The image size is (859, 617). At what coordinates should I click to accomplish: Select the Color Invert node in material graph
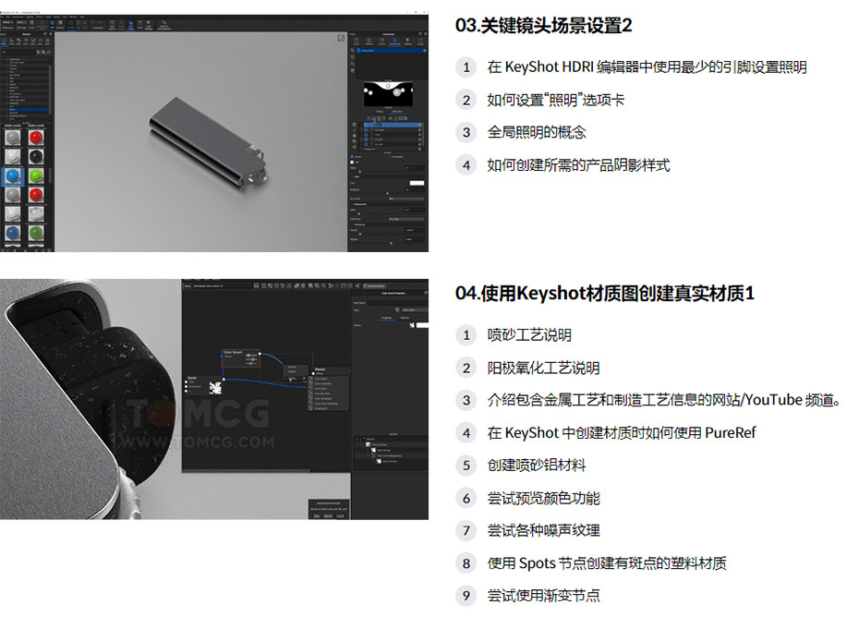coord(240,357)
